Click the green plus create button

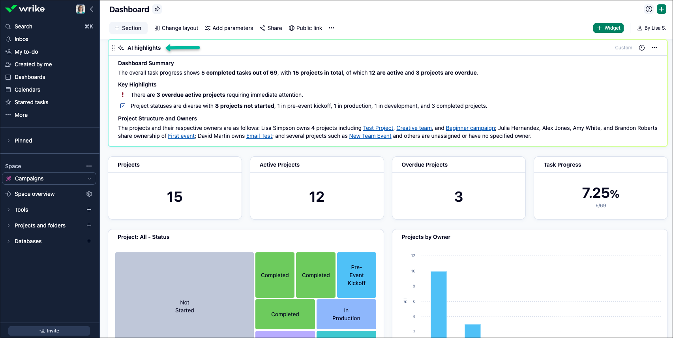[662, 9]
